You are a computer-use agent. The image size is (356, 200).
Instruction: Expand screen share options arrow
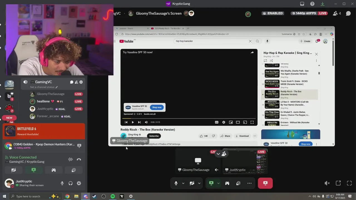[x=218, y=183]
